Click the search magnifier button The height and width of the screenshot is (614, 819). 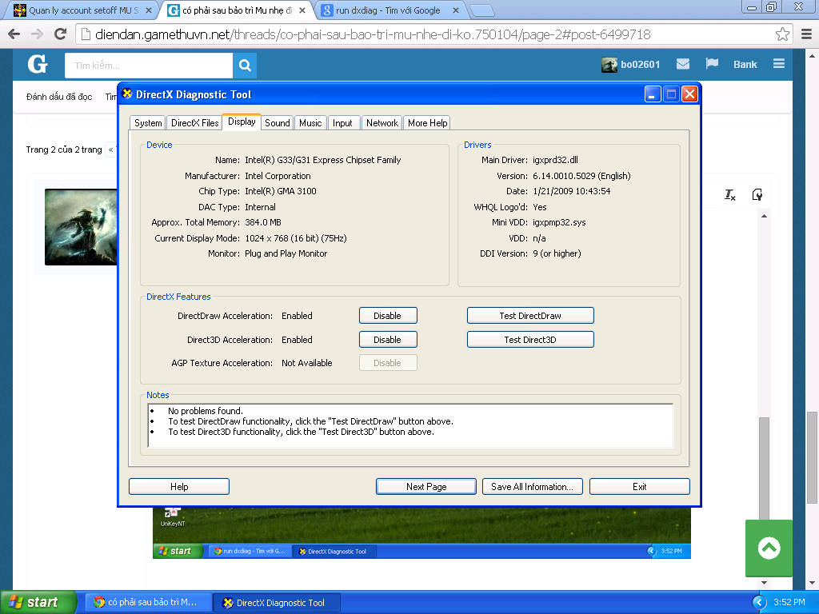coord(245,66)
